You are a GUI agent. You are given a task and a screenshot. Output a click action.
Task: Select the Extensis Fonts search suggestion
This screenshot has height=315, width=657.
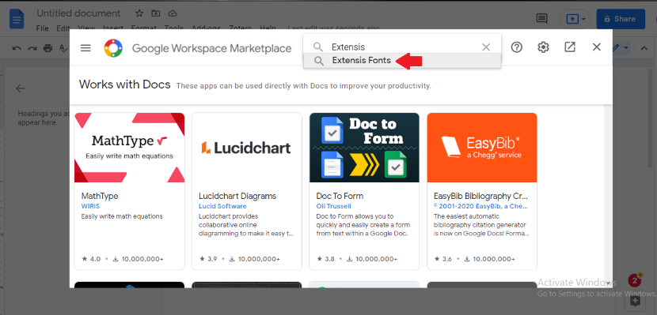coord(402,61)
